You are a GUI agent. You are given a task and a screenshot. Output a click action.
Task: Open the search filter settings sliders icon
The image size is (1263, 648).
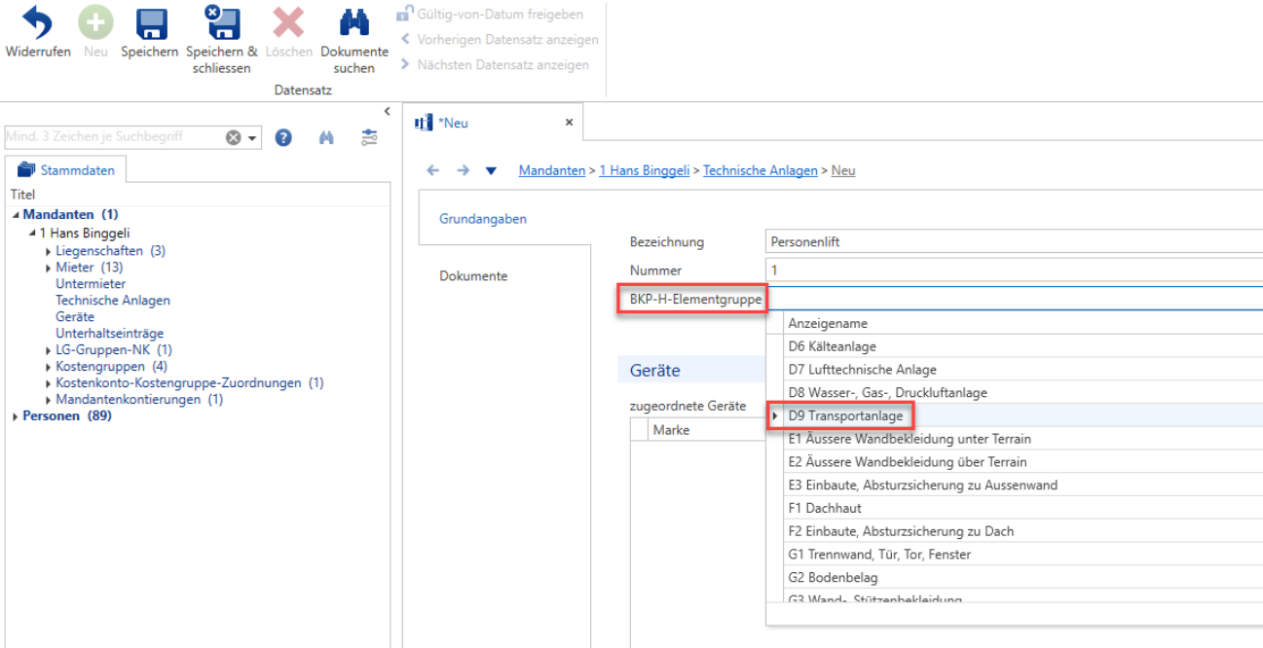369,137
